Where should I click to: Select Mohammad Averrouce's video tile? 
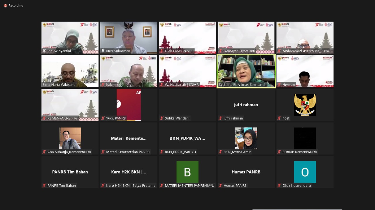[305, 38]
